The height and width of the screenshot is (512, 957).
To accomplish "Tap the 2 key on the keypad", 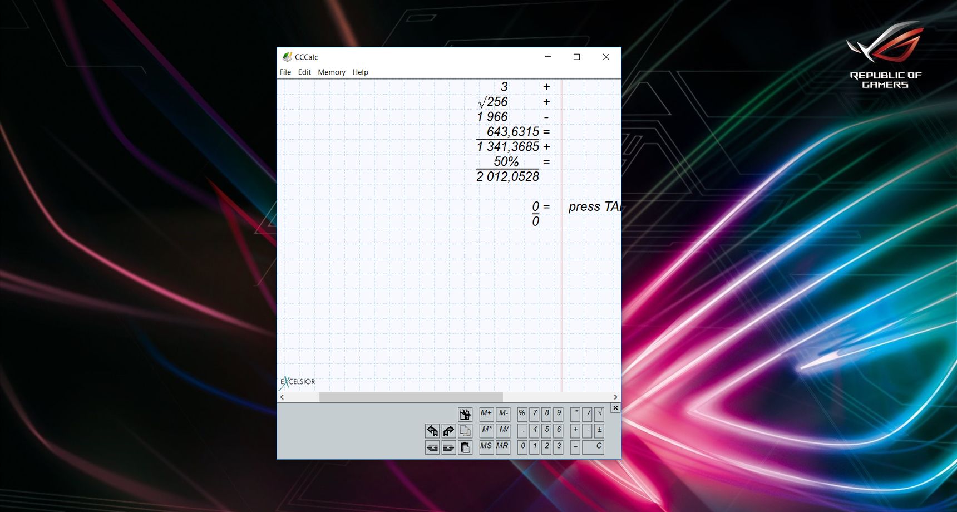I will point(546,447).
